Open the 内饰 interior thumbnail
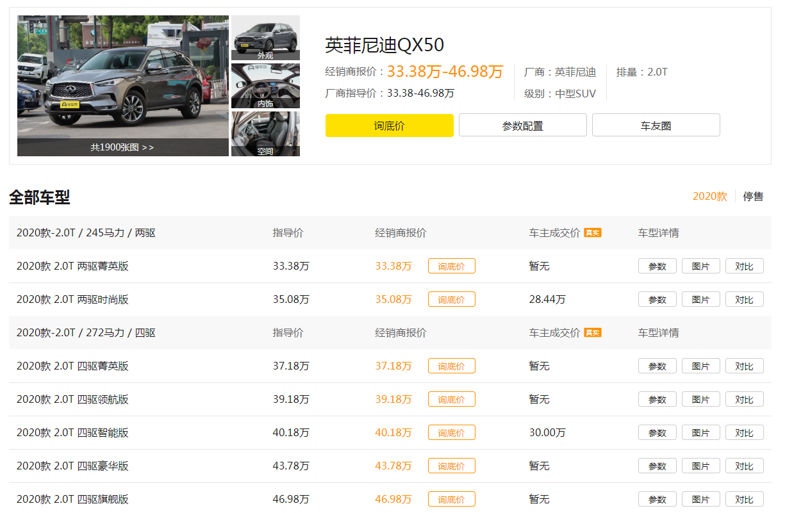 [x=265, y=86]
